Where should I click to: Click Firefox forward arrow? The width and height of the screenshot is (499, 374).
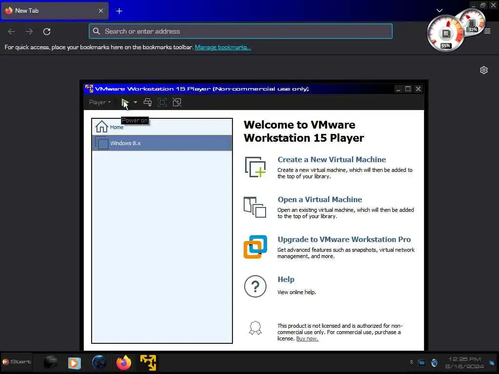coord(29,32)
